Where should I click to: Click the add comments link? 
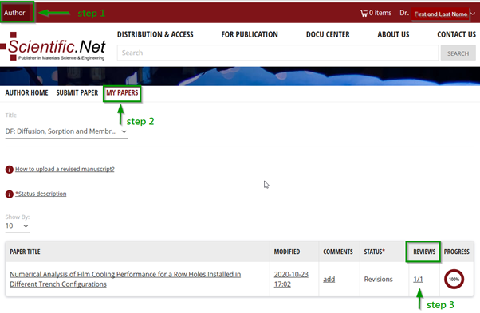[329, 280]
